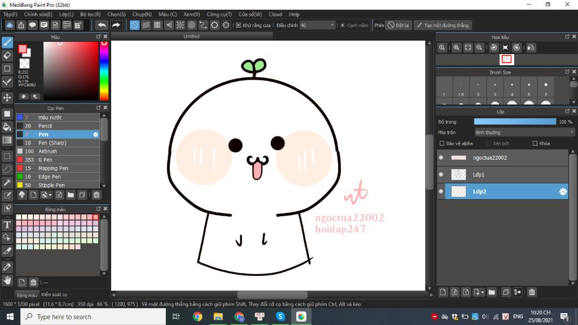Hide the Lớp2 layer
The image size is (578, 325).
[x=441, y=191]
